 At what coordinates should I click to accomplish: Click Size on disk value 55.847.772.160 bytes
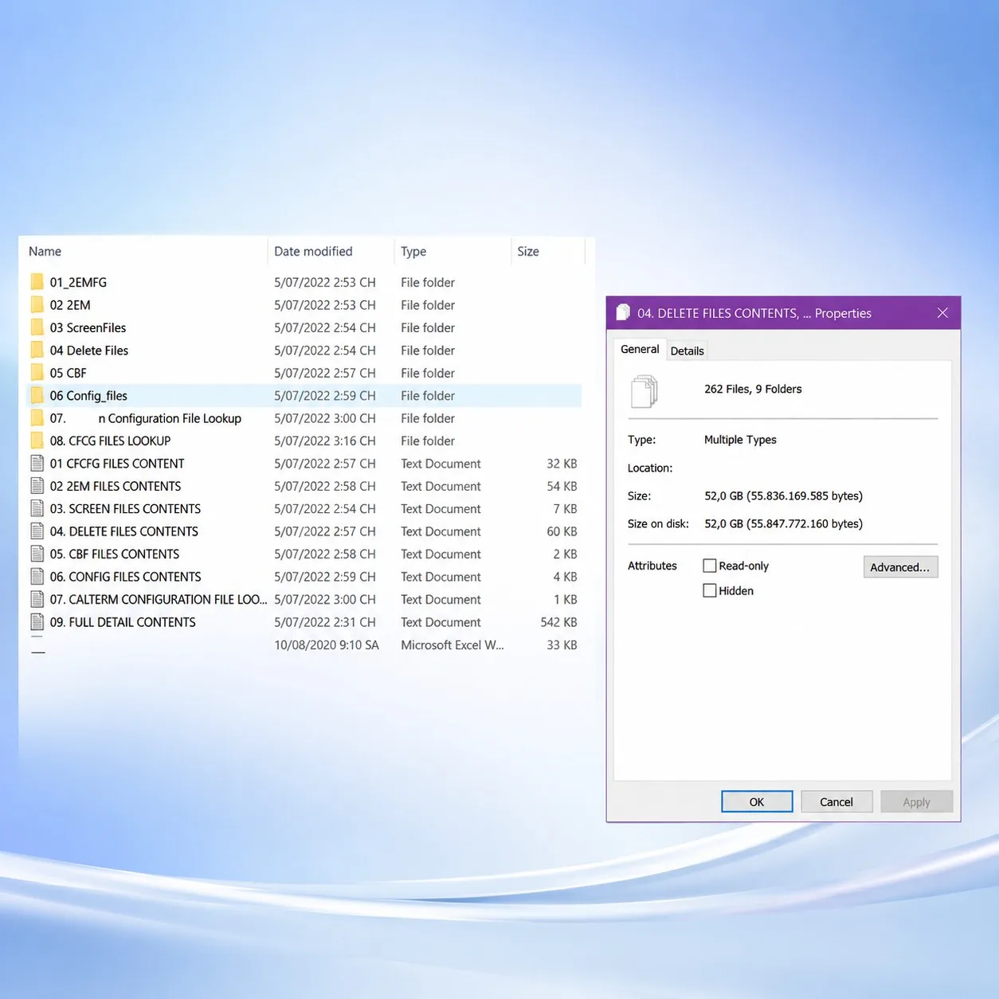[783, 523]
